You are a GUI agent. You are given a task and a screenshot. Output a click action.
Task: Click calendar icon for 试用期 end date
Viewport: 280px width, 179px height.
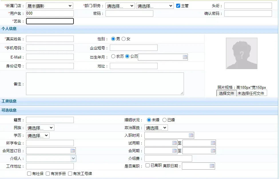tap(213, 143)
